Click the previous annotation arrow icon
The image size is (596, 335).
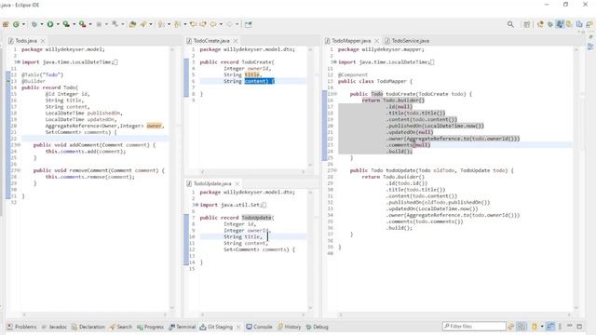[177, 24]
